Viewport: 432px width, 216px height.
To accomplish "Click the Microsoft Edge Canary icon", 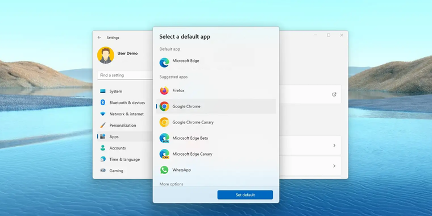I will [164, 154].
